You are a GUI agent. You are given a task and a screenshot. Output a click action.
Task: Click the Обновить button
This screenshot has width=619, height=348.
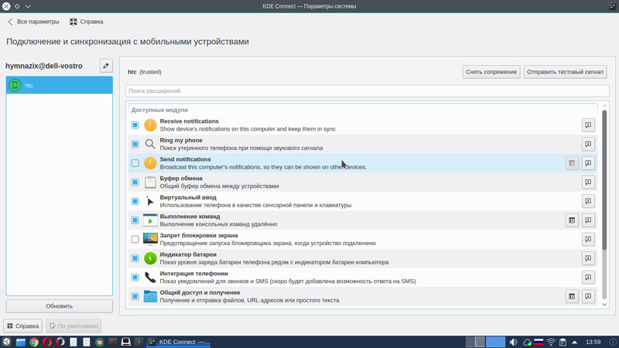tap(60, 306)
